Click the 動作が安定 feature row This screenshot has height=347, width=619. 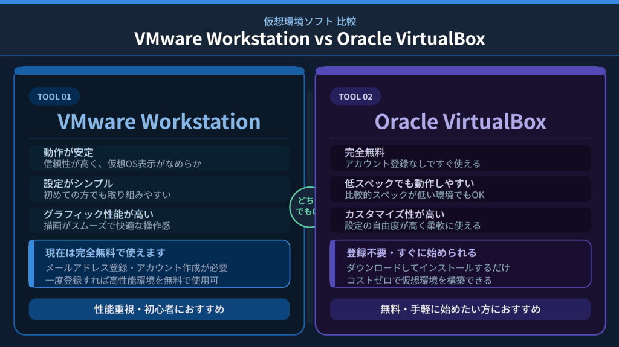point(159,158)
